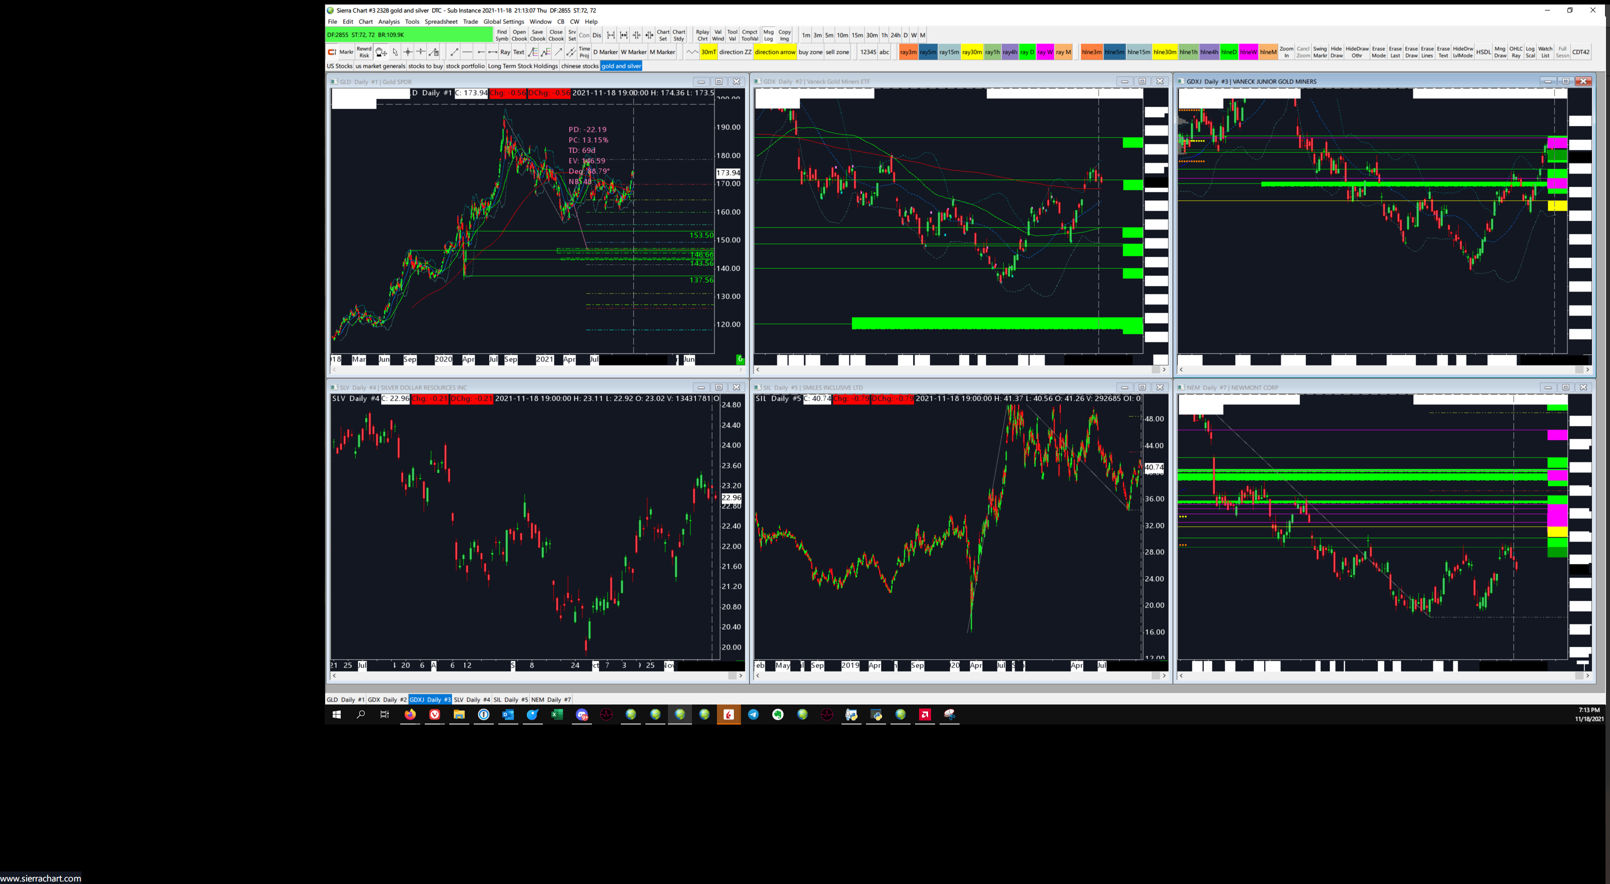This screenshot has height=884, width=1610.
Task: Select the chart values crosshair tool
Action: pos(408,52)
